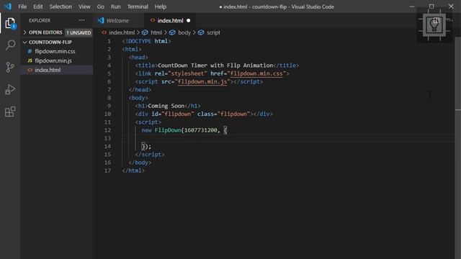Switch to the Welcome tab

coord(118,21)
